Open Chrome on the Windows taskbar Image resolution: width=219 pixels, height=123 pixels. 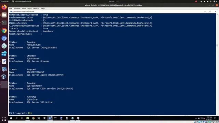tap(33, 118)
